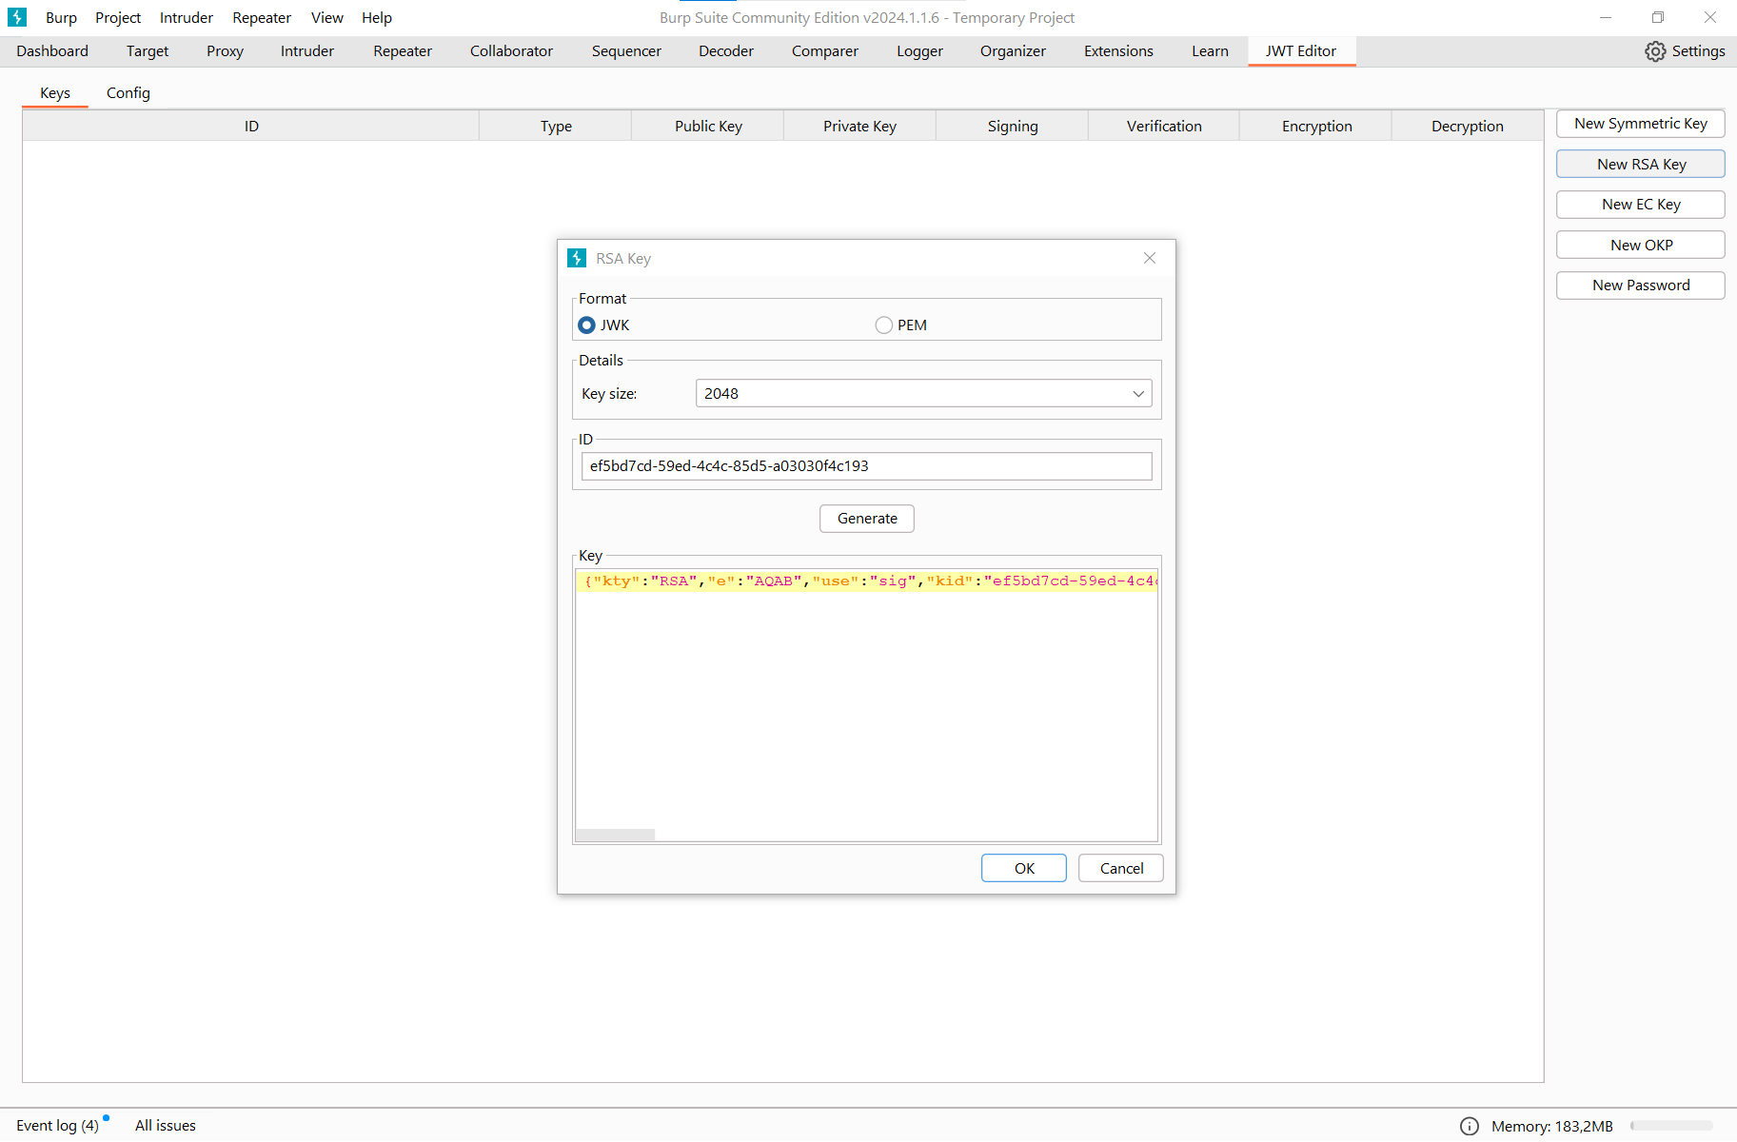Select the PEM format radio button
This screenshot has width=1737, height=1142.
[884, 325]
